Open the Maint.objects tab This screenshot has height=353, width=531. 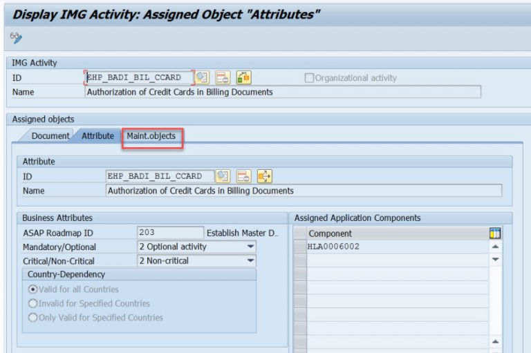151,135
